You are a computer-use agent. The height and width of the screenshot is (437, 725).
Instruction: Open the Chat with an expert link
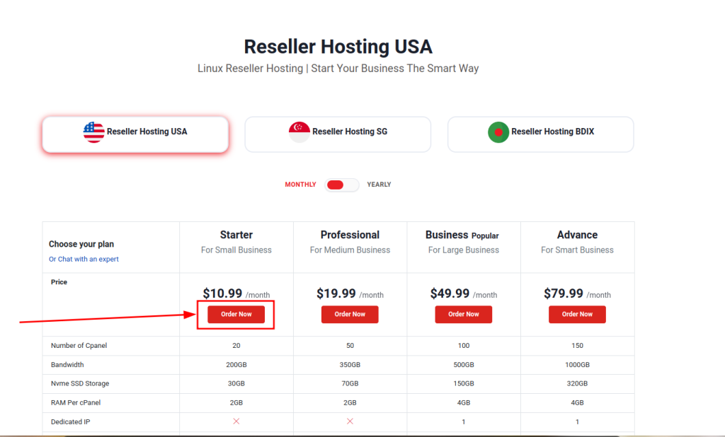84,260
